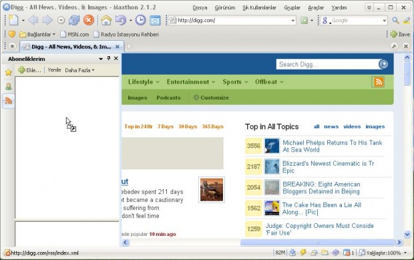414x260 pixels.
Task: Open the Araçlar menu
Action: (x=316, y=7)
